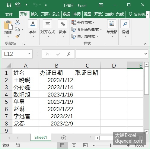Image resolution: width=150 pixels, height=149 pixels.
Task: Click the Select All corner triangle
Action: tap(9, 65)
